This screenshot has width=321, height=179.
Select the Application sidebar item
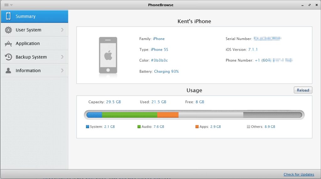[x=28, y=43]
